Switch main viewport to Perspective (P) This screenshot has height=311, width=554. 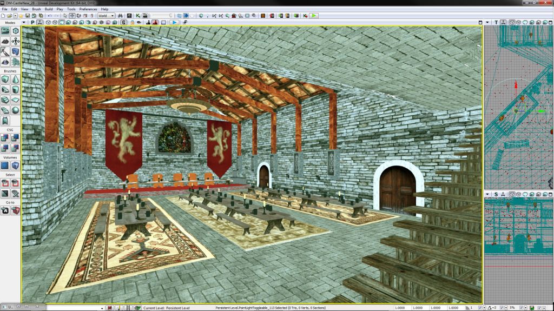(x=33, y=22)
